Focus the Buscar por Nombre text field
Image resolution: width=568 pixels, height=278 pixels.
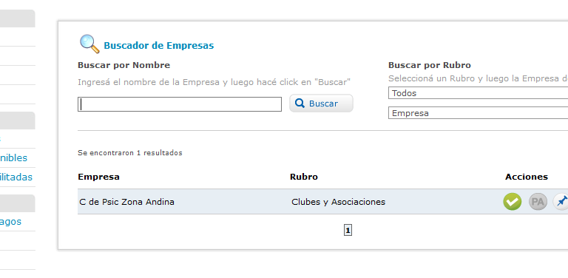180,104
